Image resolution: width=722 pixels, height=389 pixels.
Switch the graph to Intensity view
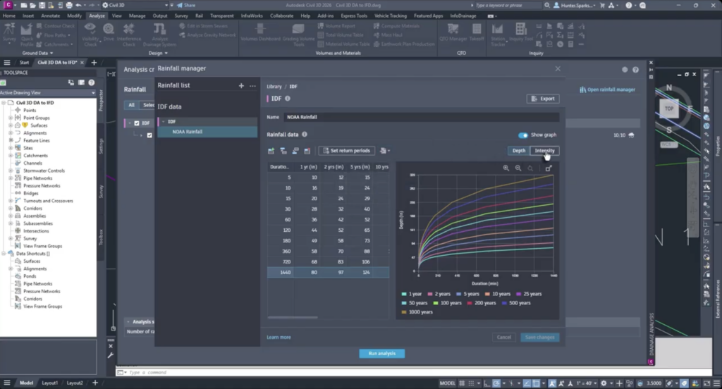point(544,151)
